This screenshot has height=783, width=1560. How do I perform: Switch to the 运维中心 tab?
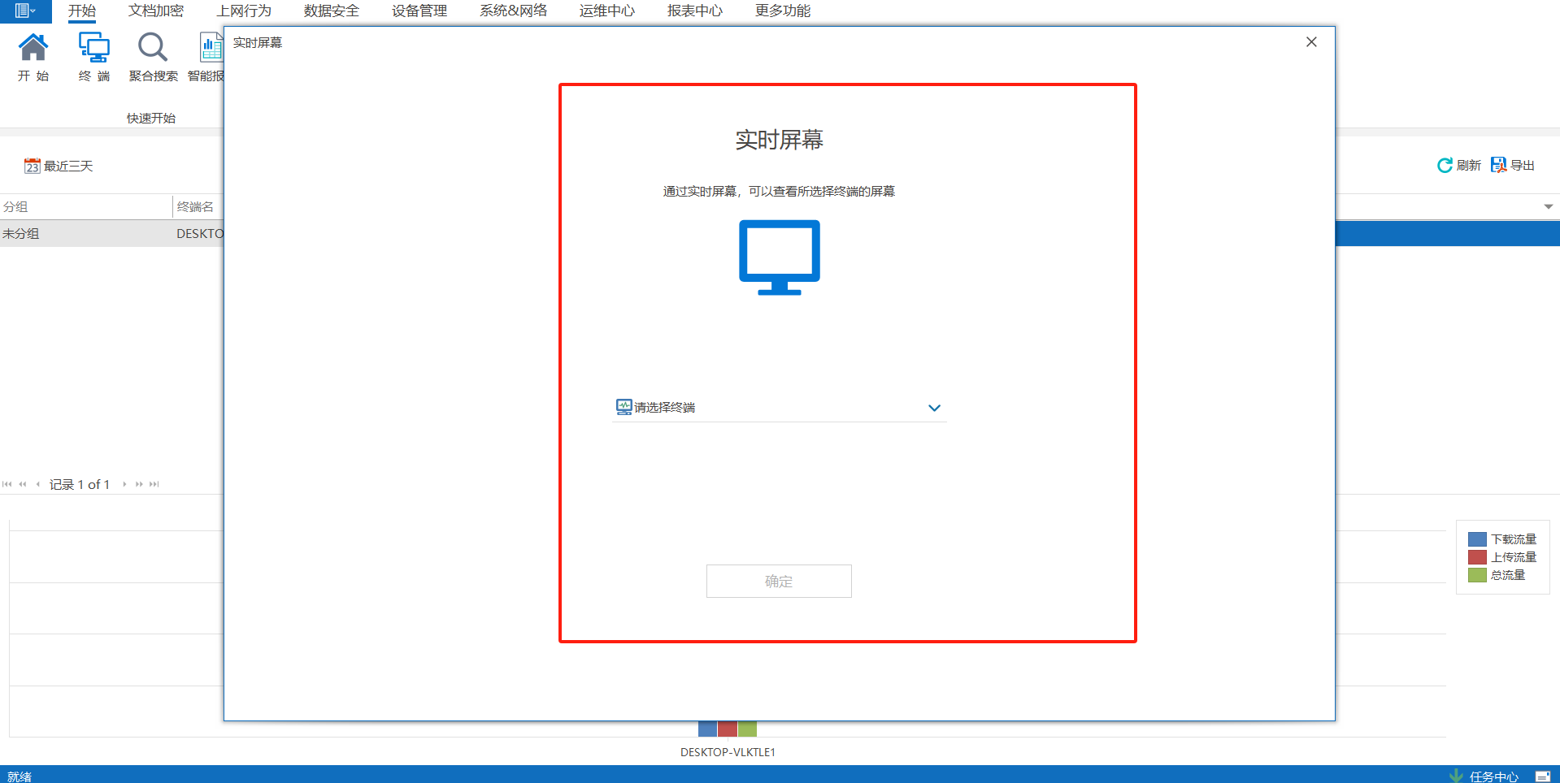pos(607,11)
